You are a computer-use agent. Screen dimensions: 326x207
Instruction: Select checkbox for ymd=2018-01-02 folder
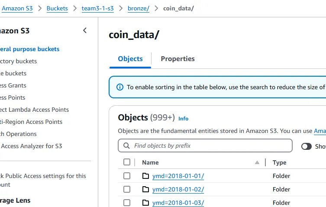[x=127, y=189]
